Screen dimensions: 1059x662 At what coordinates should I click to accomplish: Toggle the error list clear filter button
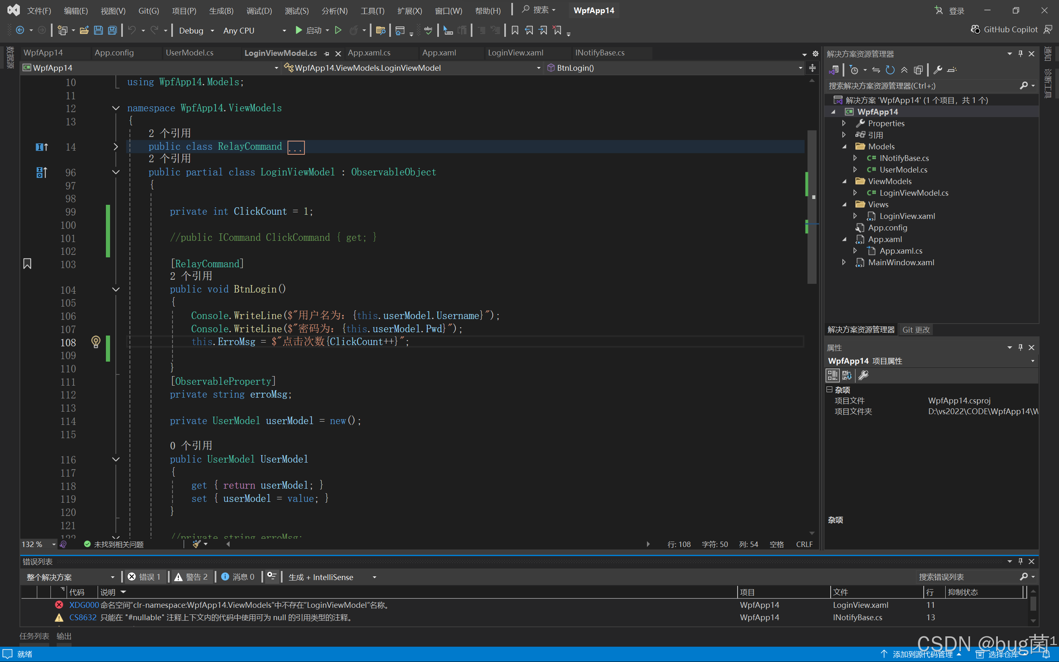coord(272,576)
